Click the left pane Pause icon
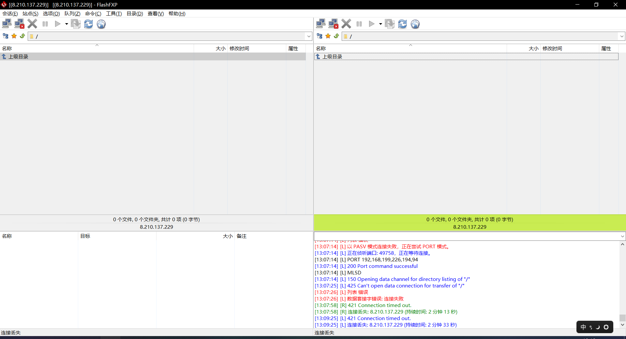The height and width of the screenshot is (339, 626). coord(45,24)
